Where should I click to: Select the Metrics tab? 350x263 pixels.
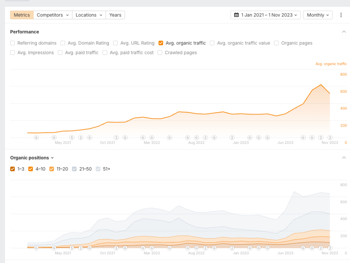21,15
